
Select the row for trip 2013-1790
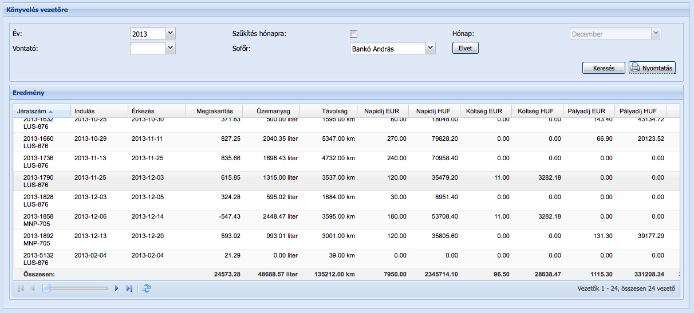click(x=38, y=181)
